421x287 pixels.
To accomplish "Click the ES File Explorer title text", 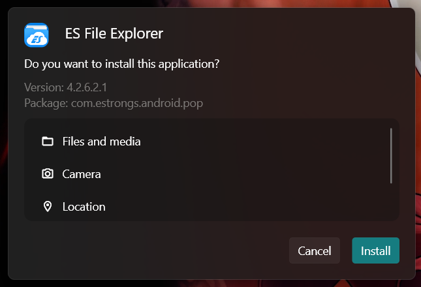I will 114,33.
